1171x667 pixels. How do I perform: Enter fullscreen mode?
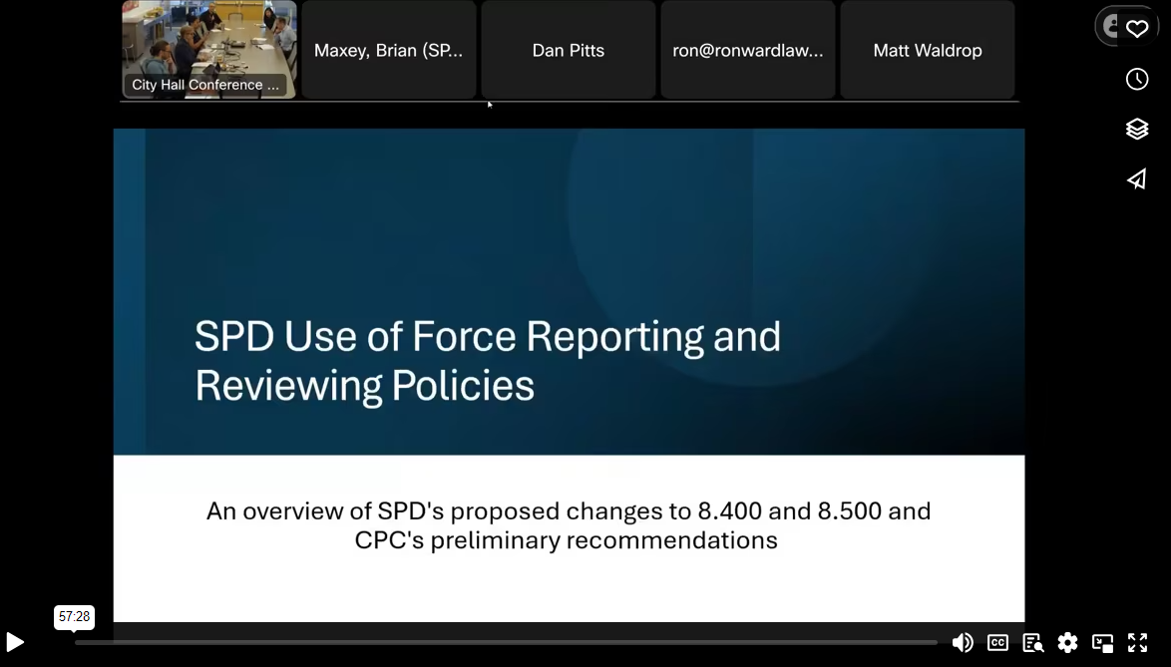(1137, 643)
